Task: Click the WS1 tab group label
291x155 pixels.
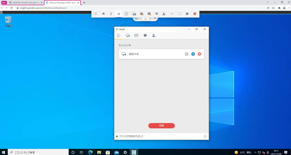Action: tap(4, 2)
